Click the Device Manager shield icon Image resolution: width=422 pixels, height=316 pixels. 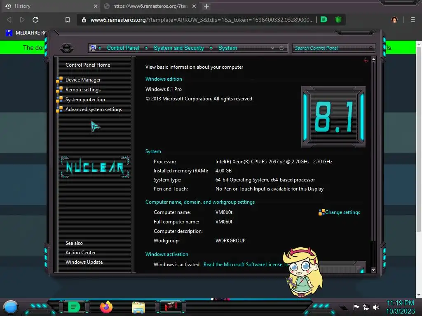coord(59,80)
